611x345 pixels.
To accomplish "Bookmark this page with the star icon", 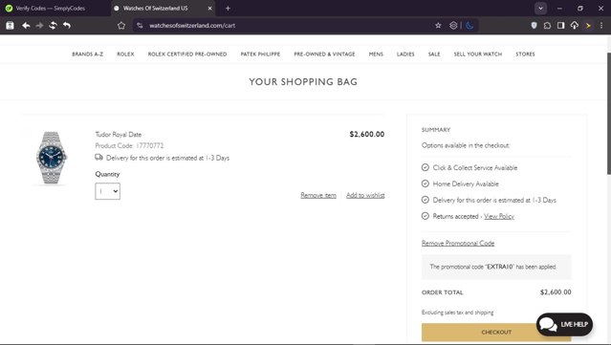I will coord(438,25).
